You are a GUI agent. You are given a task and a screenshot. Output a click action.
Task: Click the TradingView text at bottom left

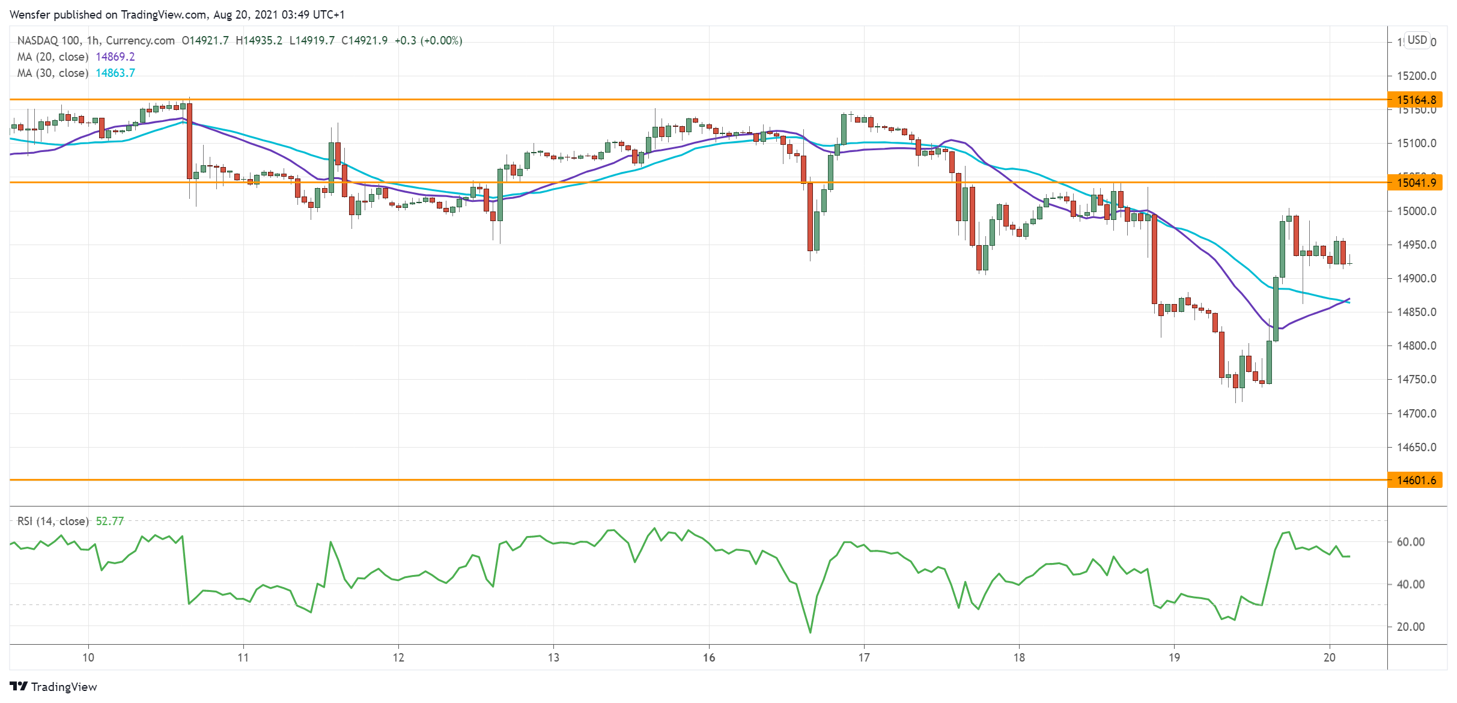click(64, 687)
